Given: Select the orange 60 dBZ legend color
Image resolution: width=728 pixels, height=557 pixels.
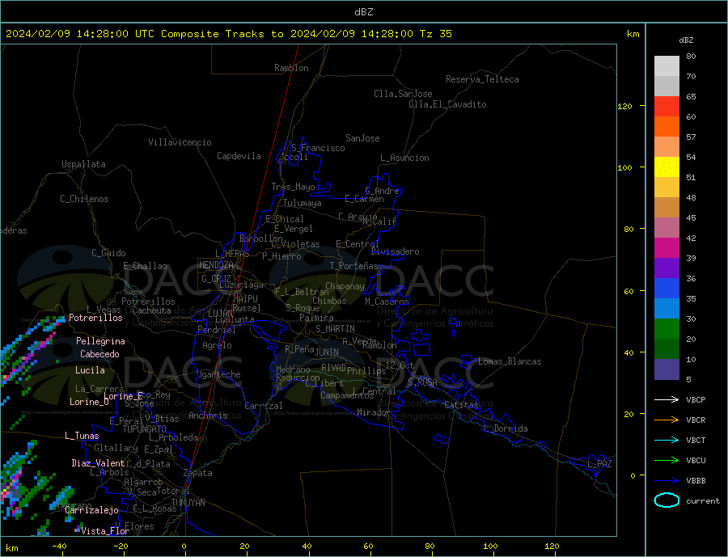Looking at the screenshot, I should tap(667, 127).
